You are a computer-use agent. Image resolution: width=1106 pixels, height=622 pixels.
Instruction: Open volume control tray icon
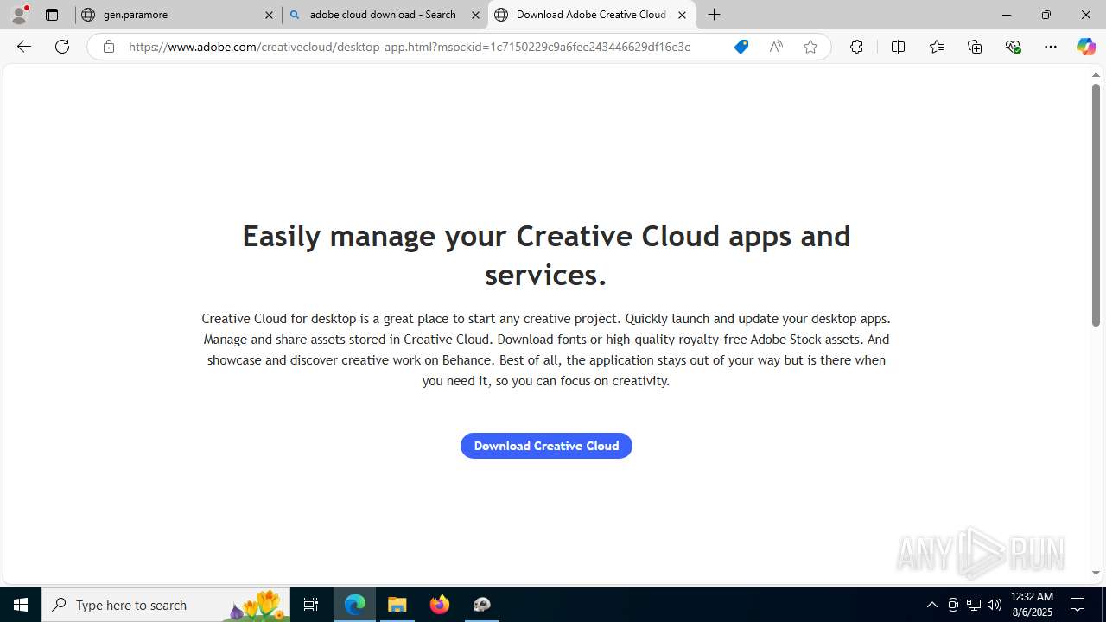[x=995, y=605]
